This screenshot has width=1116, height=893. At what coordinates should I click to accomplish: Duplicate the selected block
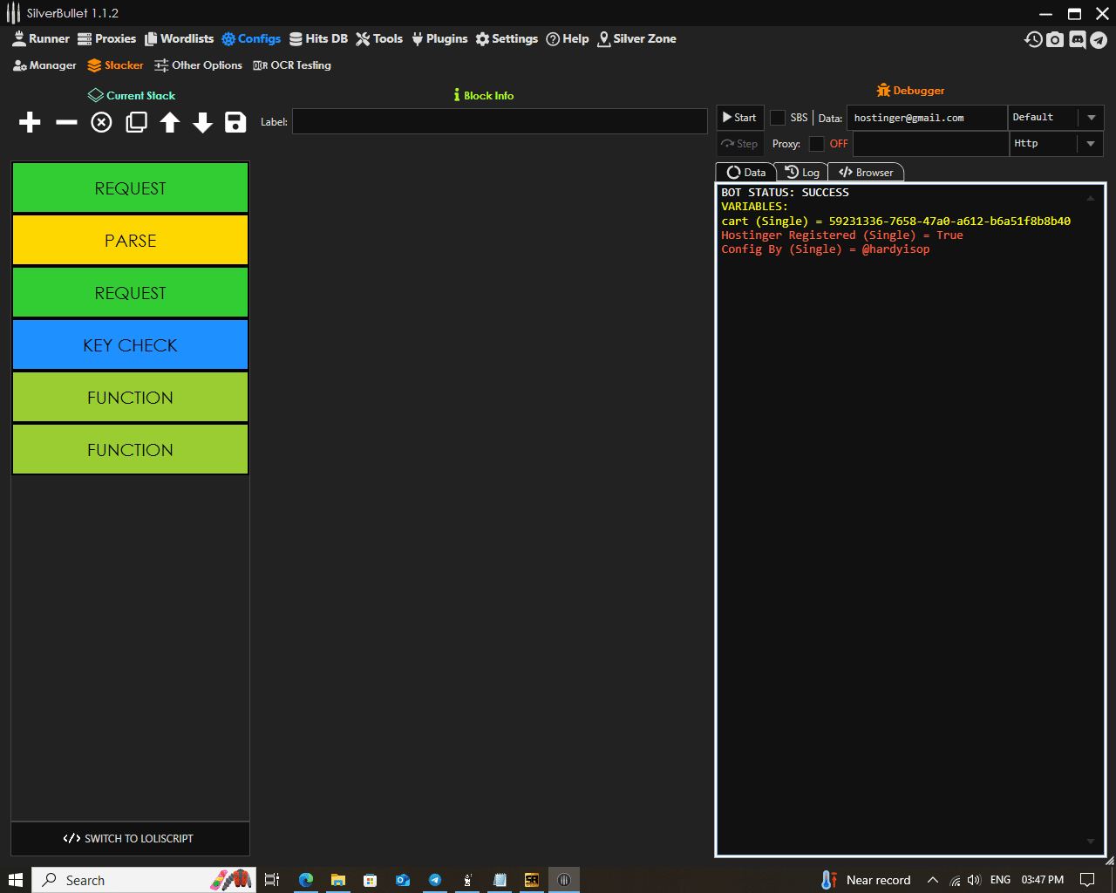coord(135,122)
